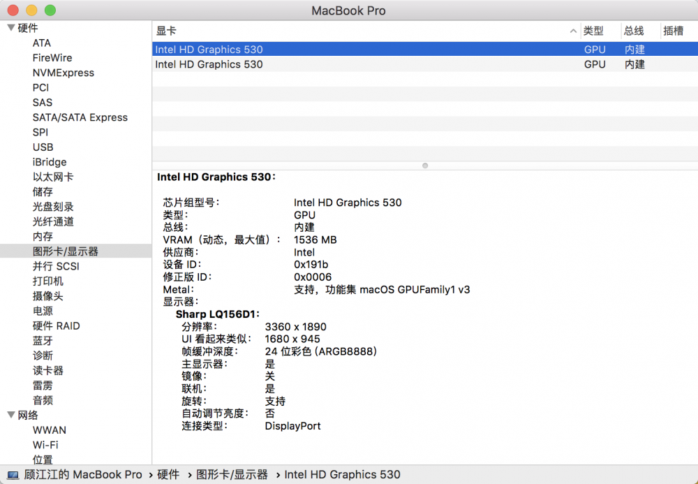
Task: Click the 设备 ID value 0x191b
Action: click(311, 265)
